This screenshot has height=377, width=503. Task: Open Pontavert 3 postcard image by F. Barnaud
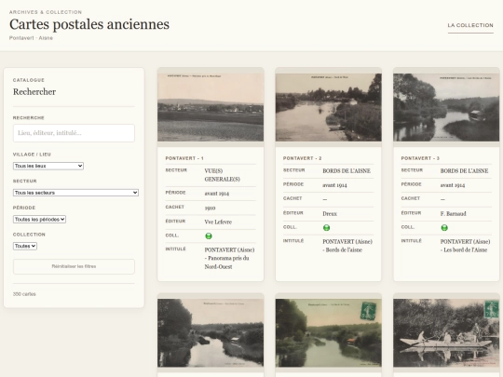click(x=446, y=107)
